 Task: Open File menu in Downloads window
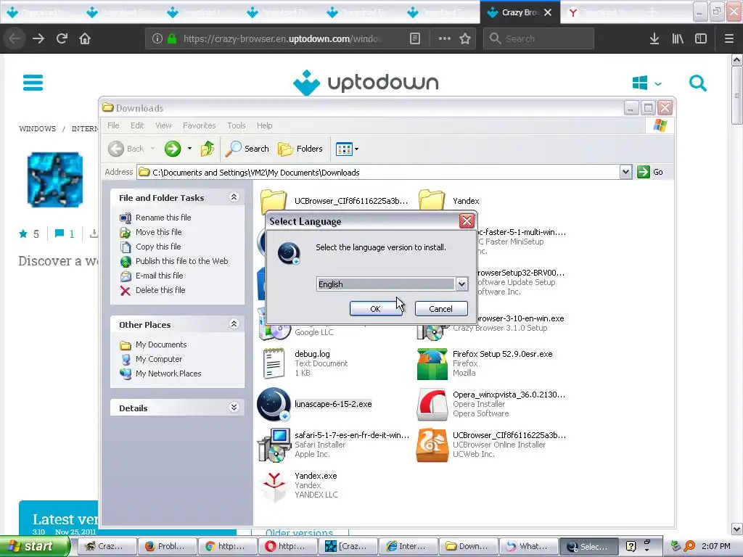tap(113, 125)
